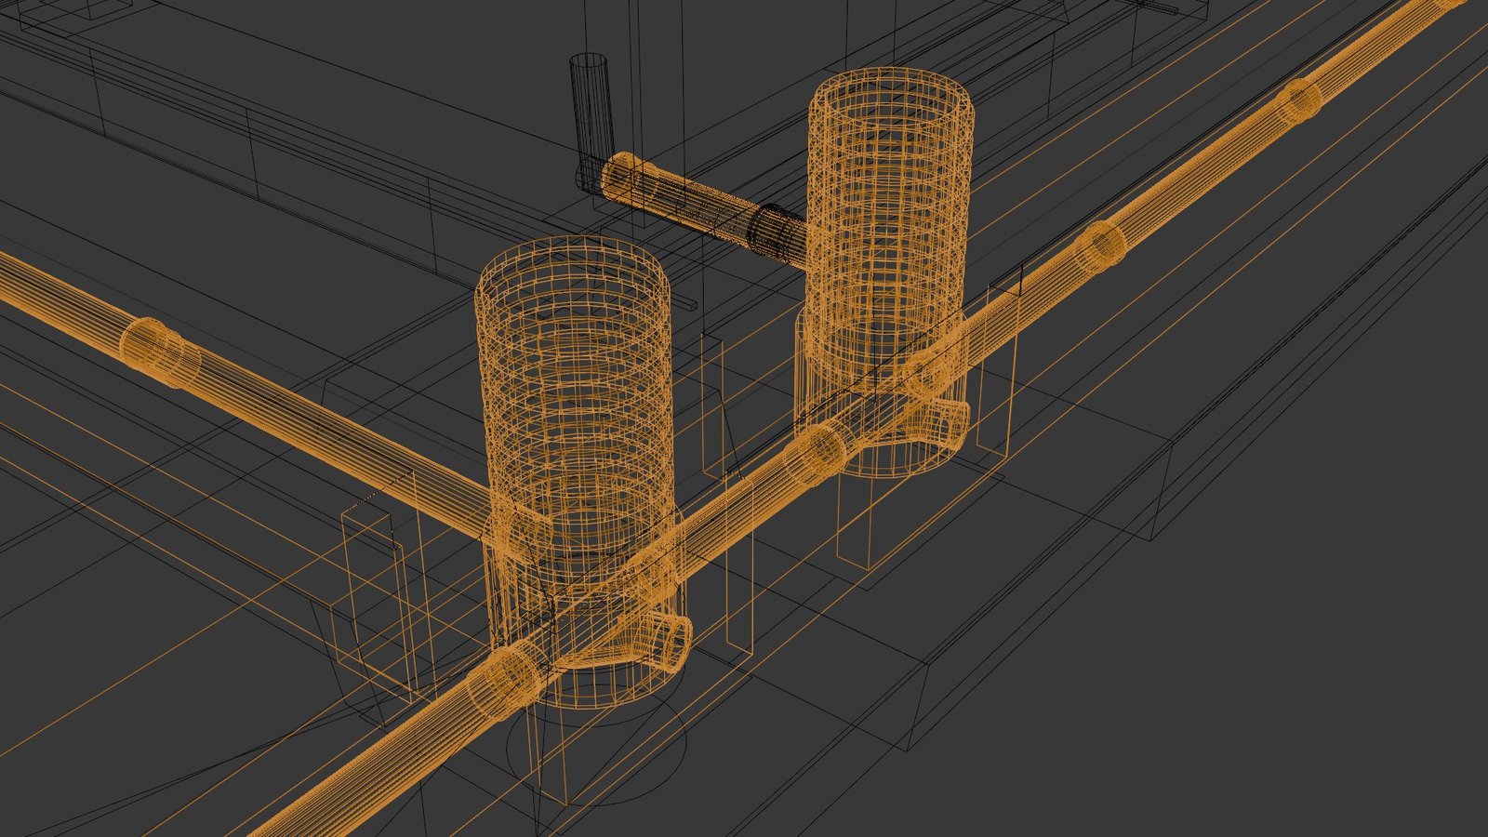Select the coupling on the pipe right of the rear tank
This screenshot has height=837, width=1488.
click(1101, 247)
